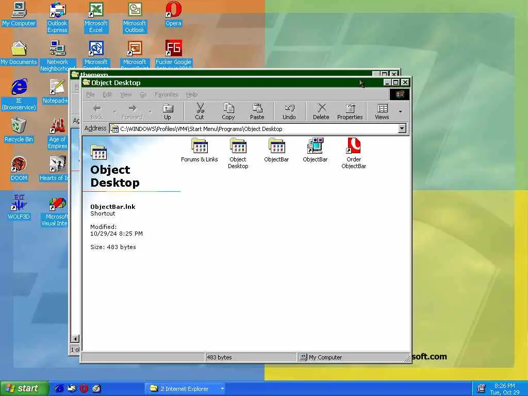The width and height of the screenshot is (528, 396).
Task: Select Opera desktop shortcut
Action: (173, 14)
